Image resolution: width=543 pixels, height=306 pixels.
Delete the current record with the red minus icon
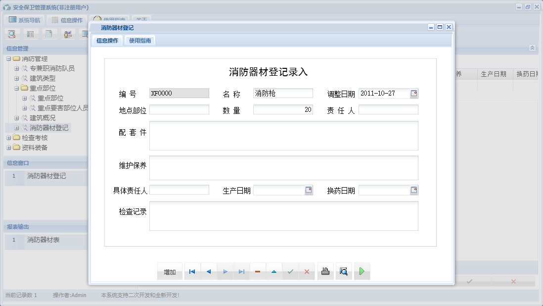coord(258,271)
